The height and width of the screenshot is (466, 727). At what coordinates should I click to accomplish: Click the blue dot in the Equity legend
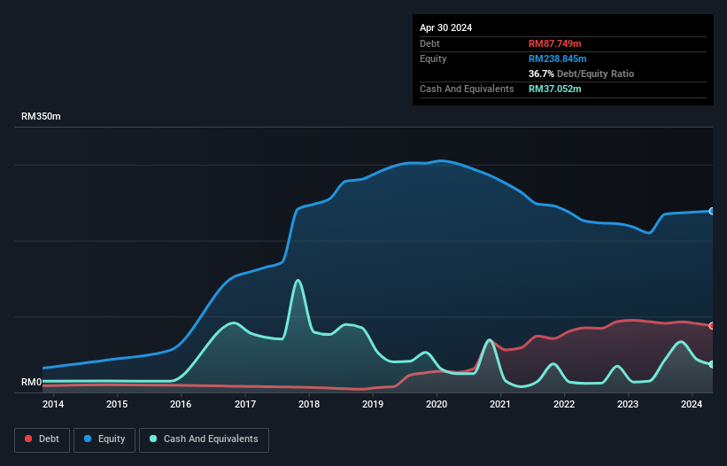pos(89,439)
